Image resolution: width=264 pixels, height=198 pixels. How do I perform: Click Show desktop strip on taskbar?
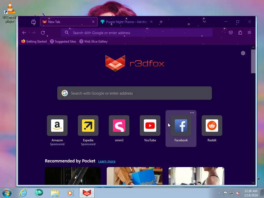(x=262, y=193)
